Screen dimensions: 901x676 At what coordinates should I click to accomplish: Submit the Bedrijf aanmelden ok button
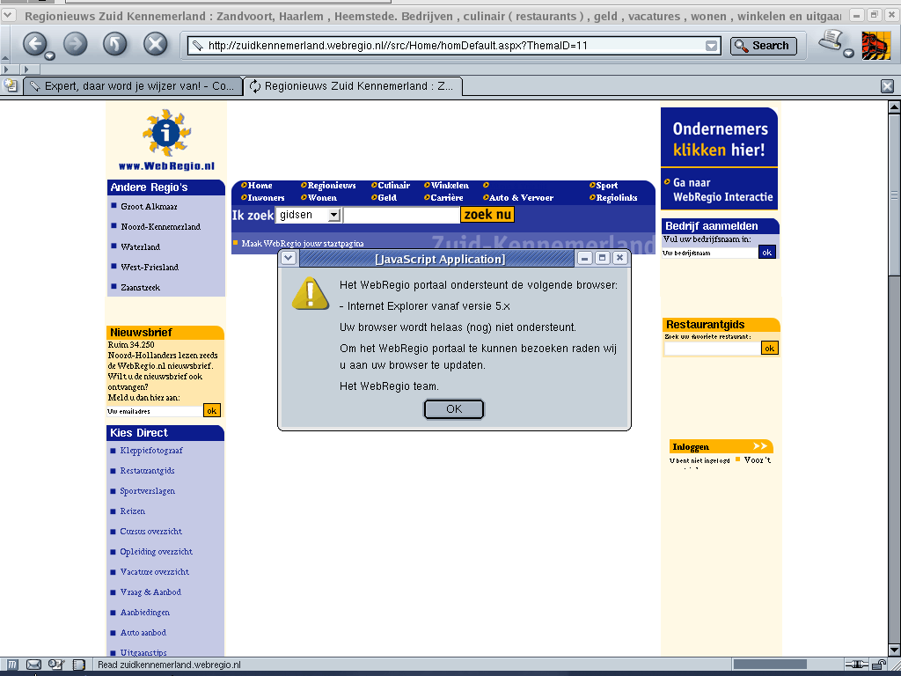767,252
